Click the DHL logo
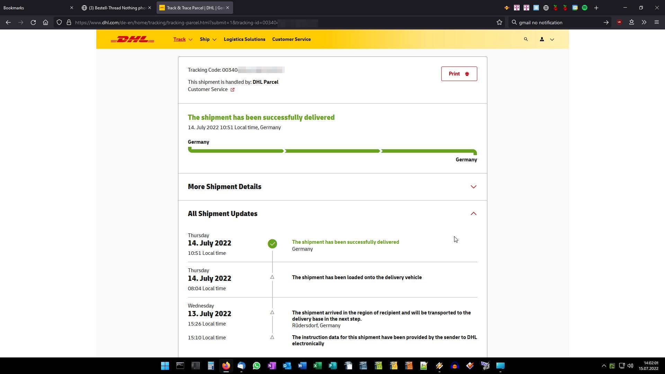665x374 pixels. click(x=132, y=39)
